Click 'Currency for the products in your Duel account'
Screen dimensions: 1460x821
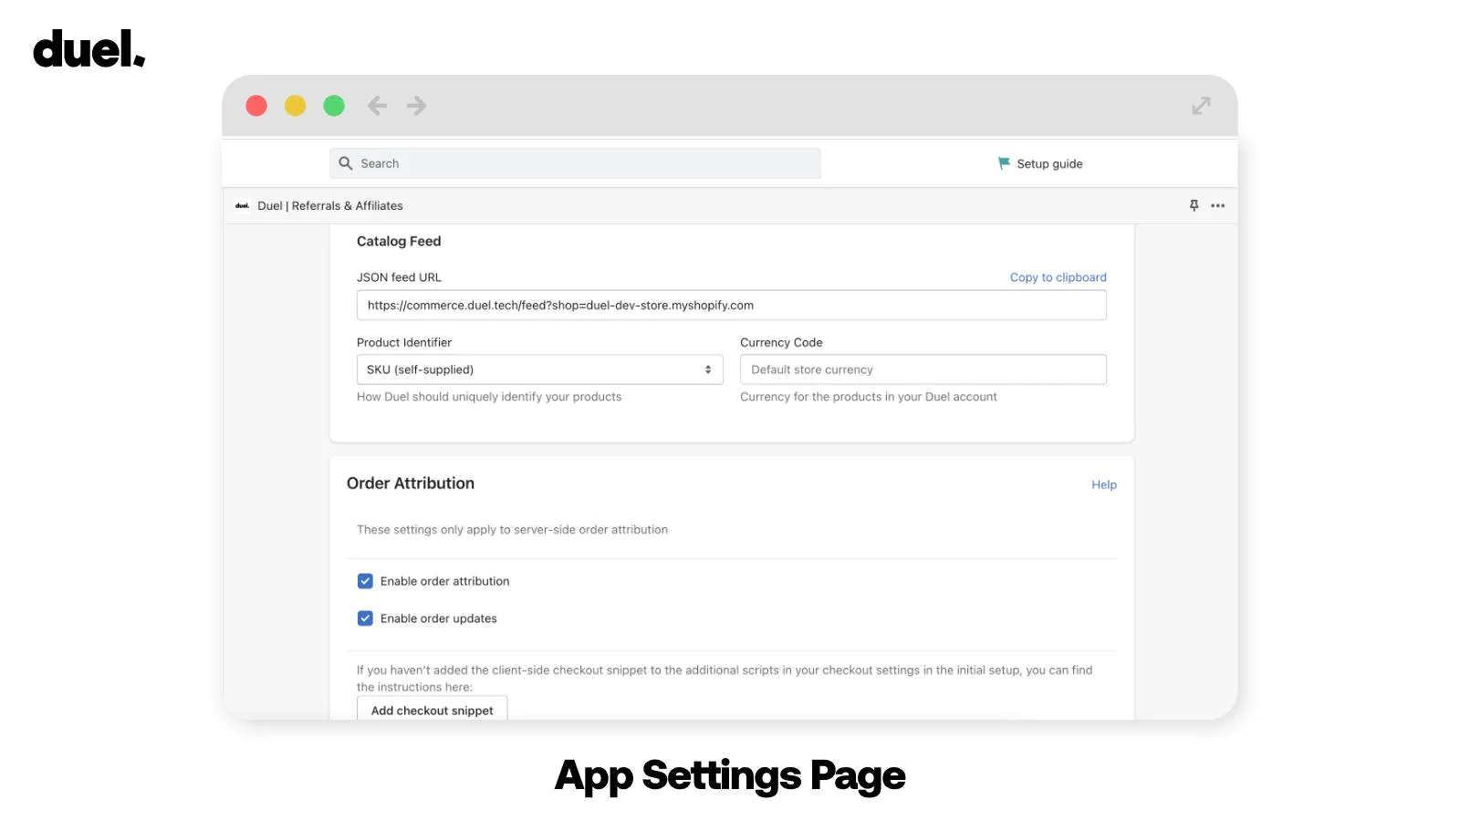(869, 397)
